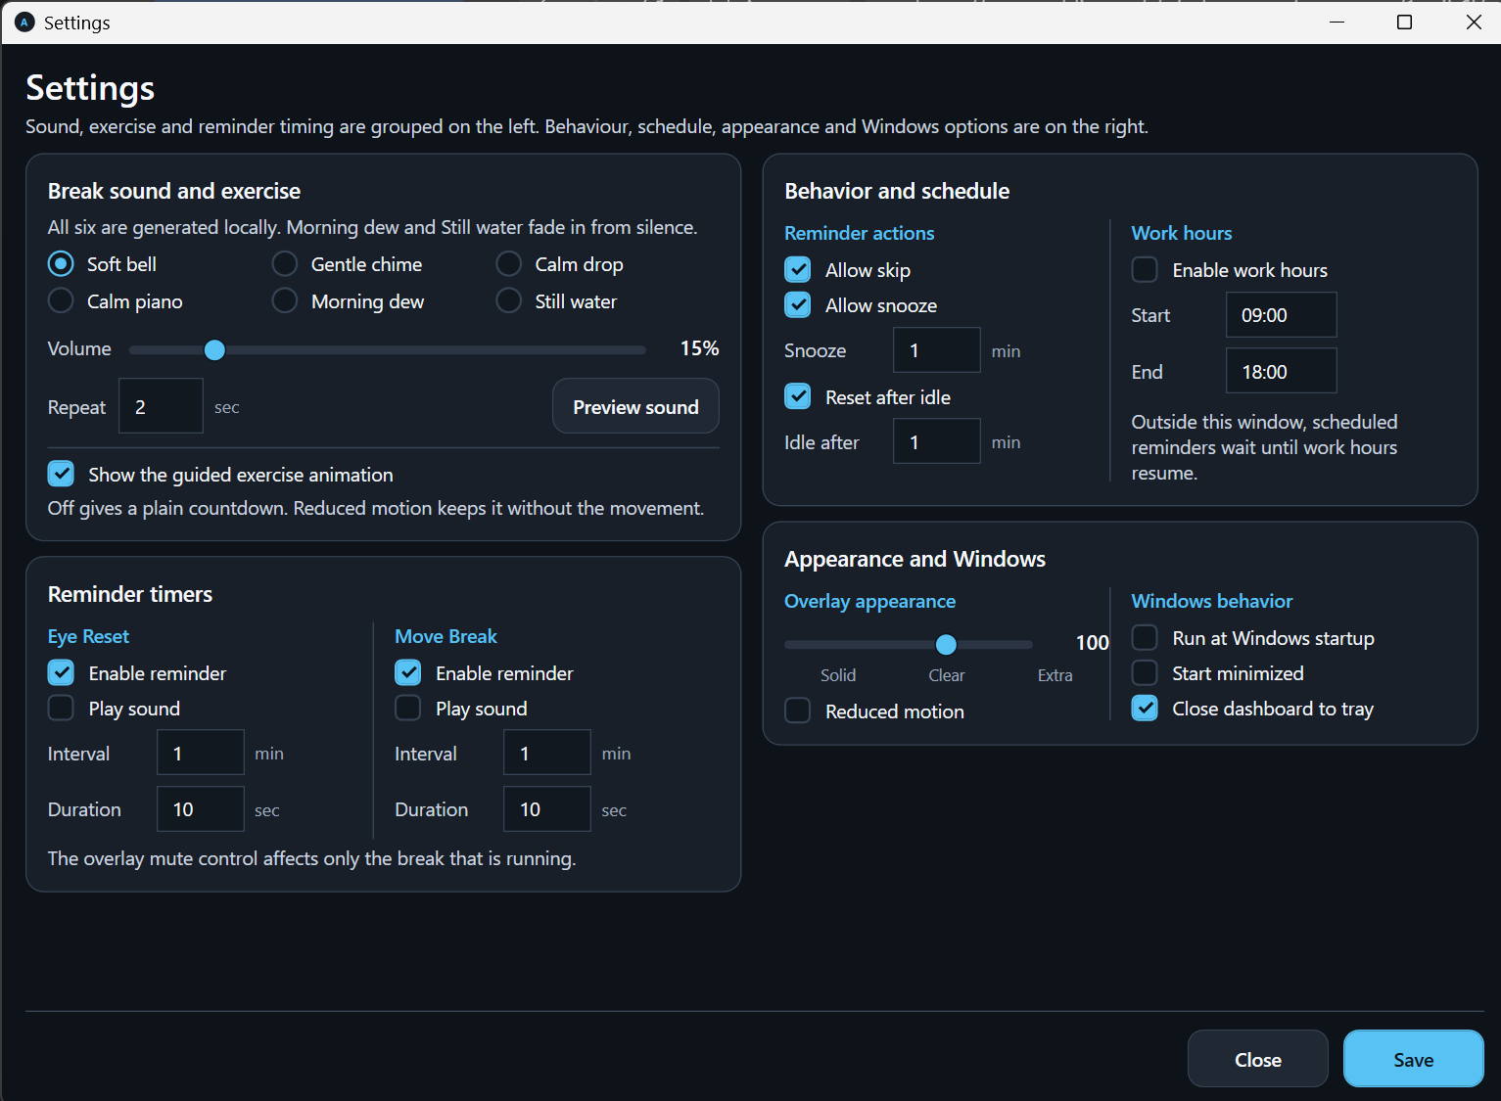
Task: Maximize the Settings window
Action: [1404, 22]
